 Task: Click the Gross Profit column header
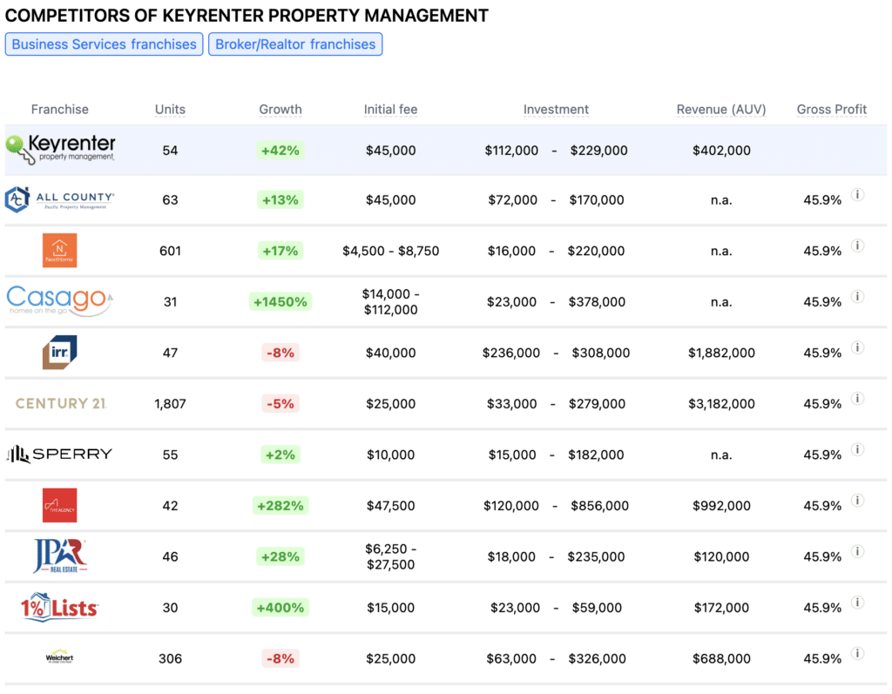pyautogui.click(x=832, y=109)
